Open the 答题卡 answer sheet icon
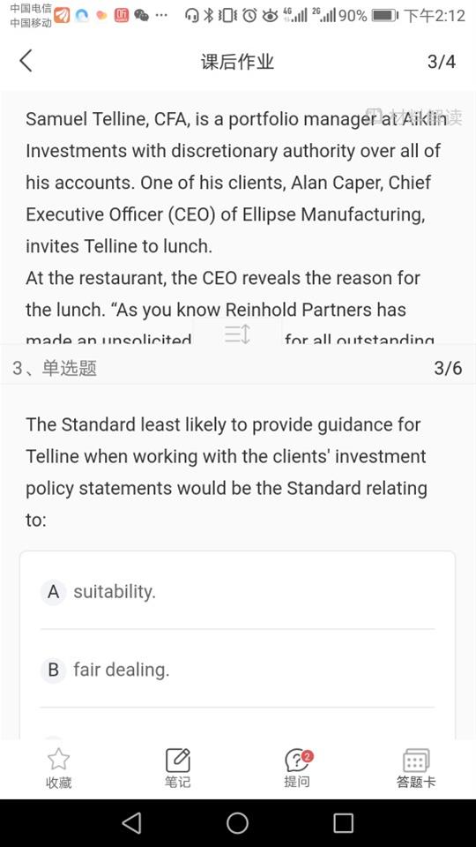 416,760
